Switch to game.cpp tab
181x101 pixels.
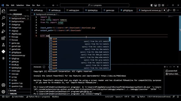(110, 10)
